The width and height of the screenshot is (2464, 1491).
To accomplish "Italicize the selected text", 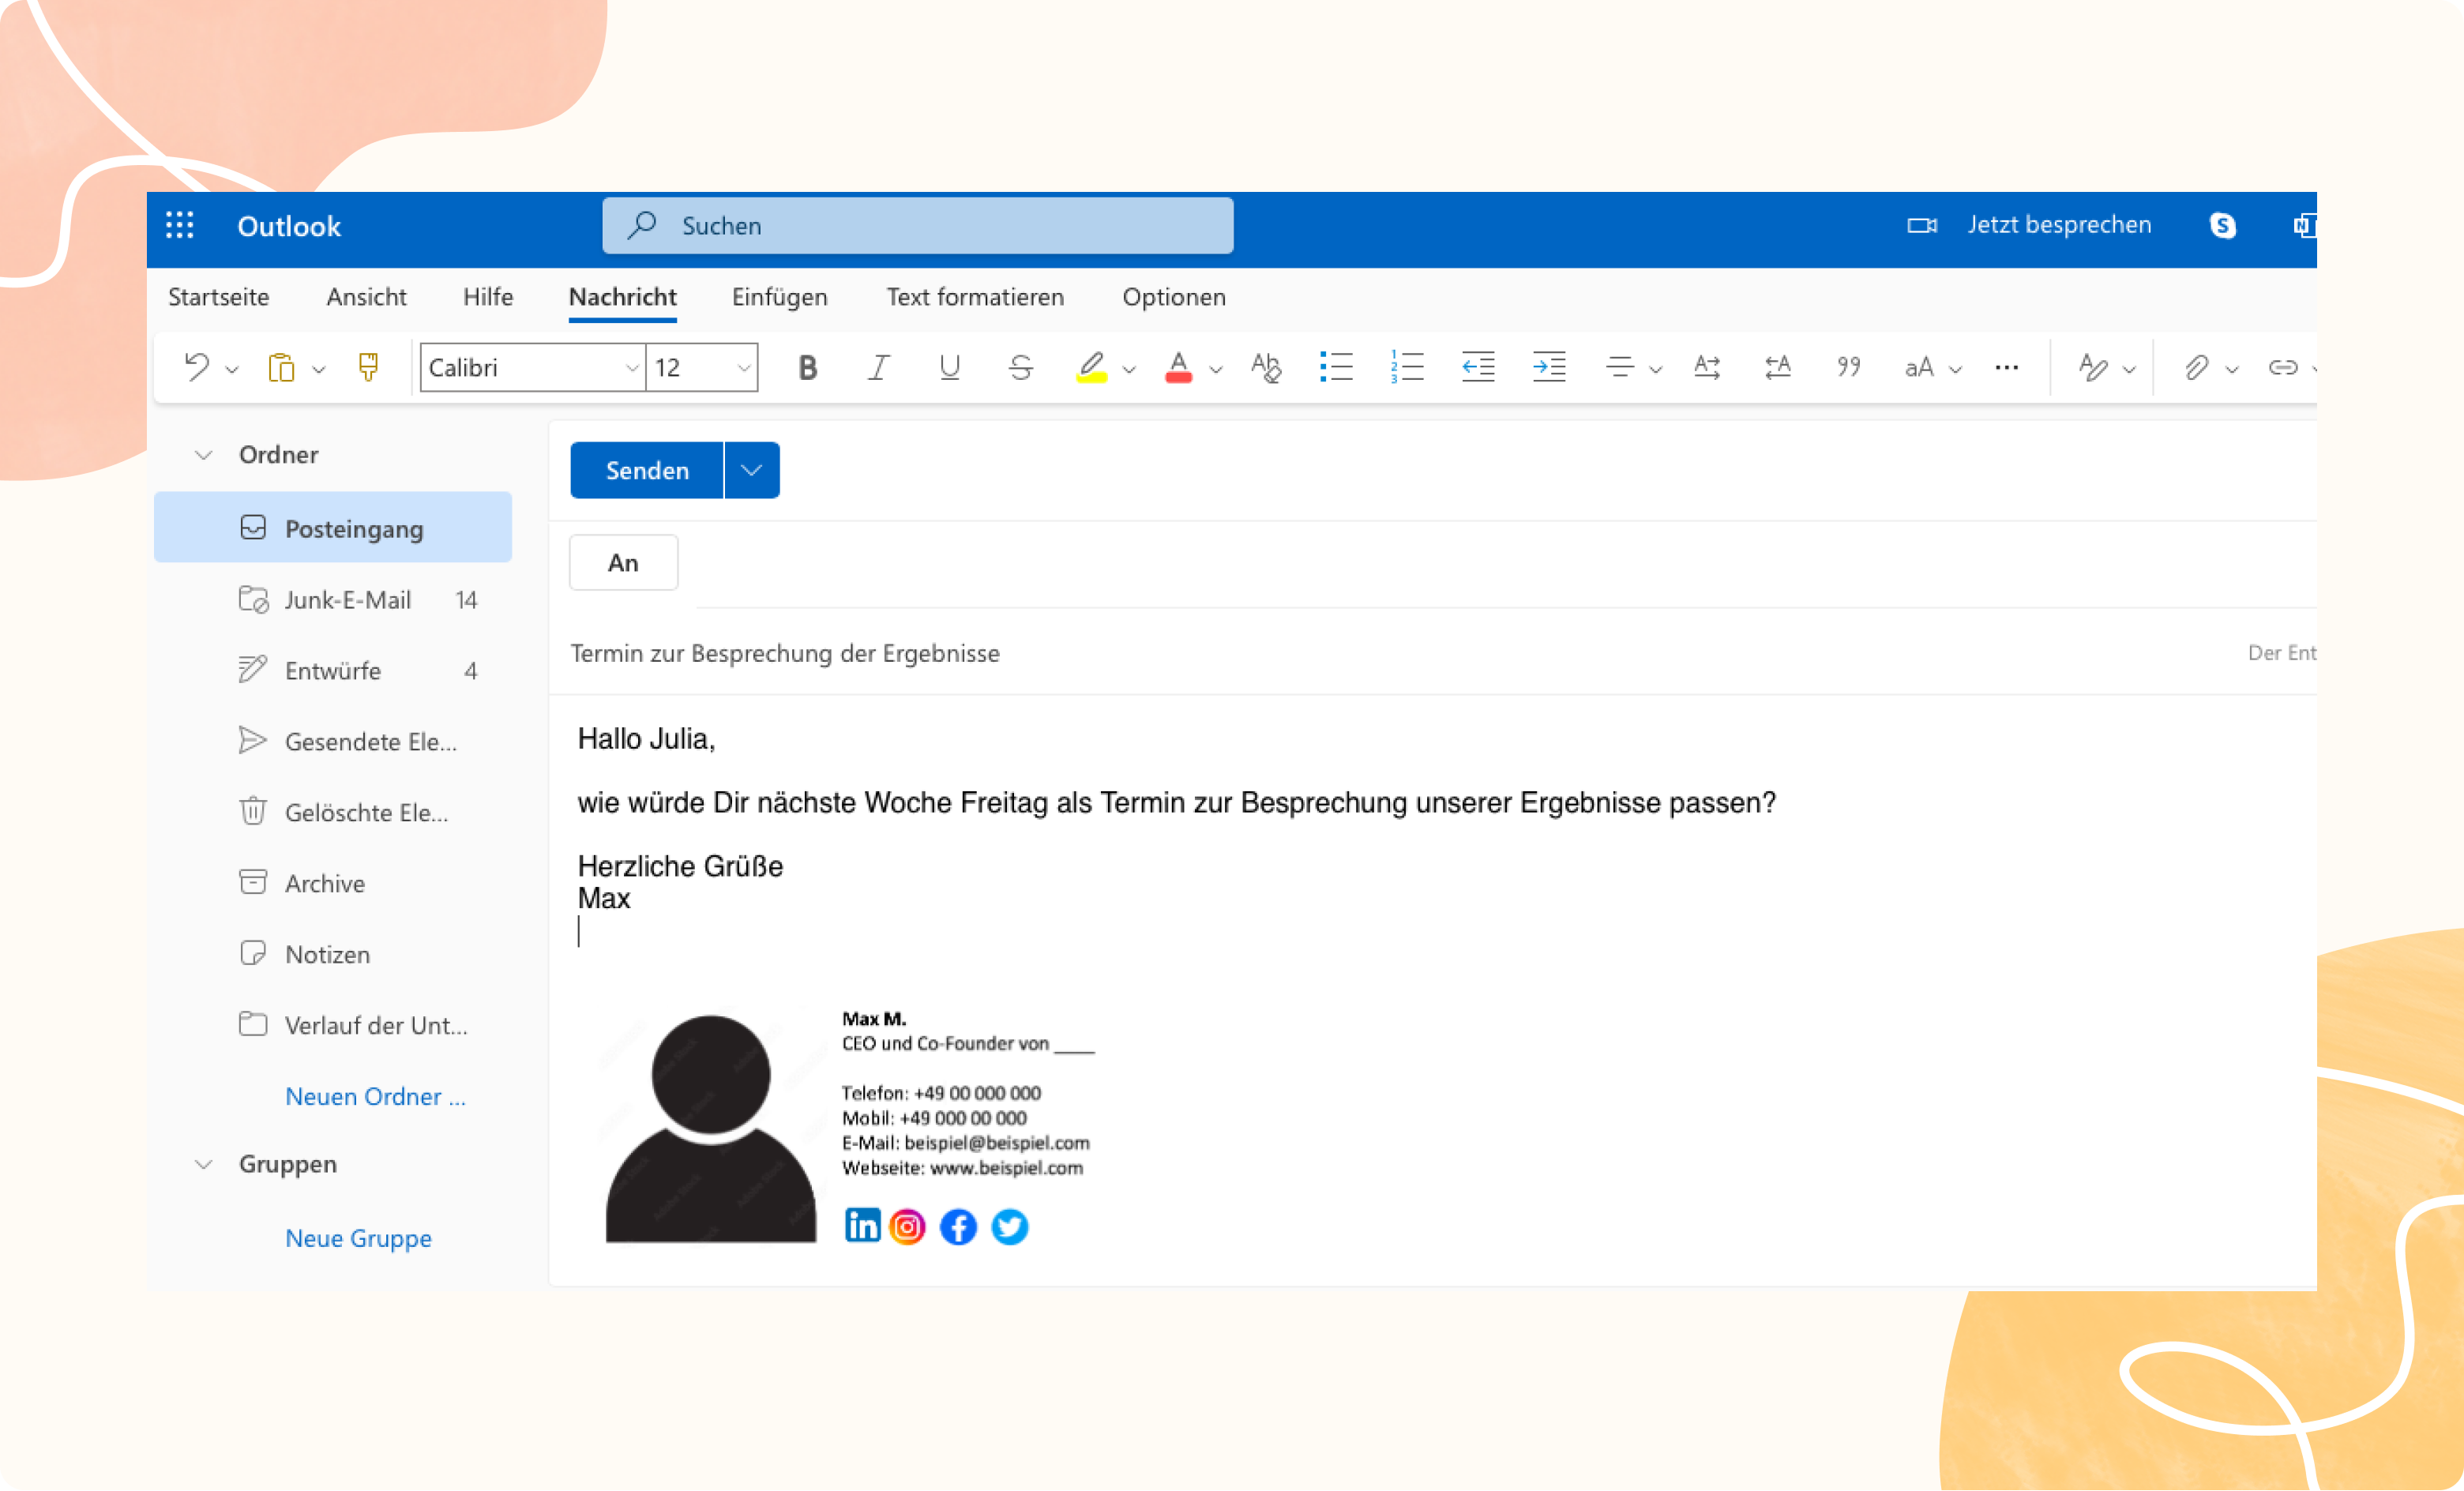I will [878, 367].
